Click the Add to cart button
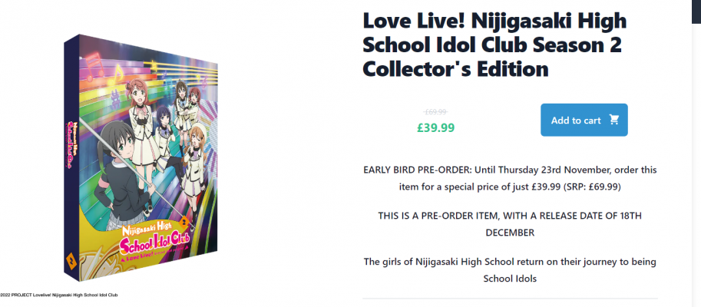Viewport: 701px width, 307px height. (x=584, y=120)
